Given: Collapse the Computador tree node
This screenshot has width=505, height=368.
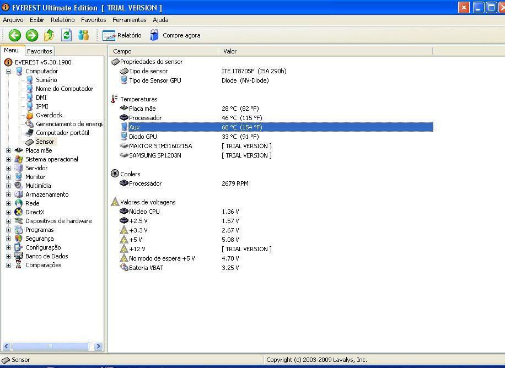Looking at the screenshot, I should point(9,71).
